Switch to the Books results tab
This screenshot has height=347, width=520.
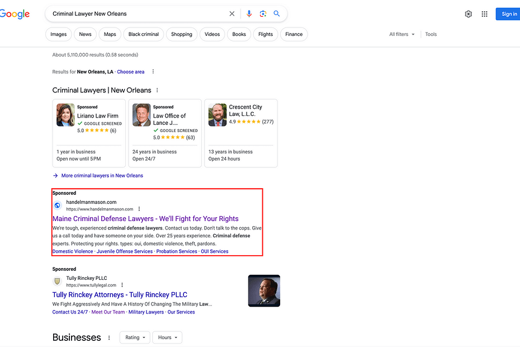[x=239, y=34]
